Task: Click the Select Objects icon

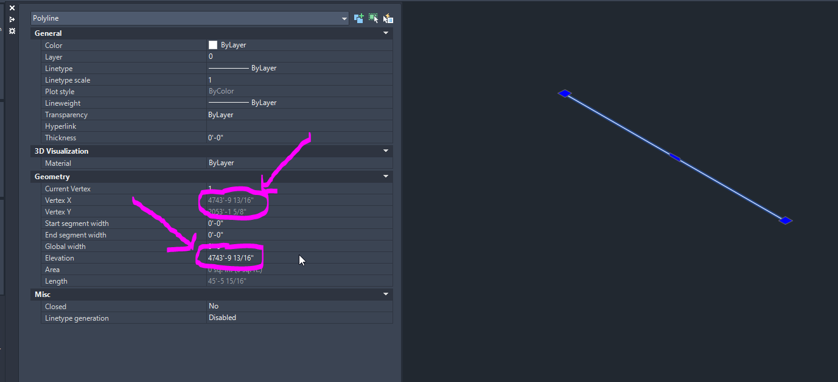Action: coord(373,18)
